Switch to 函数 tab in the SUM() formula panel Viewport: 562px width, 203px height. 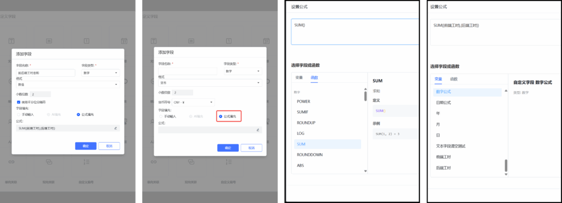pos(314,77)
